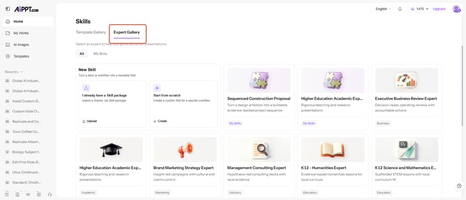Click the graduation cap thumbnail on the Academic card
466x200 pixels.
[x=111, y=149]
